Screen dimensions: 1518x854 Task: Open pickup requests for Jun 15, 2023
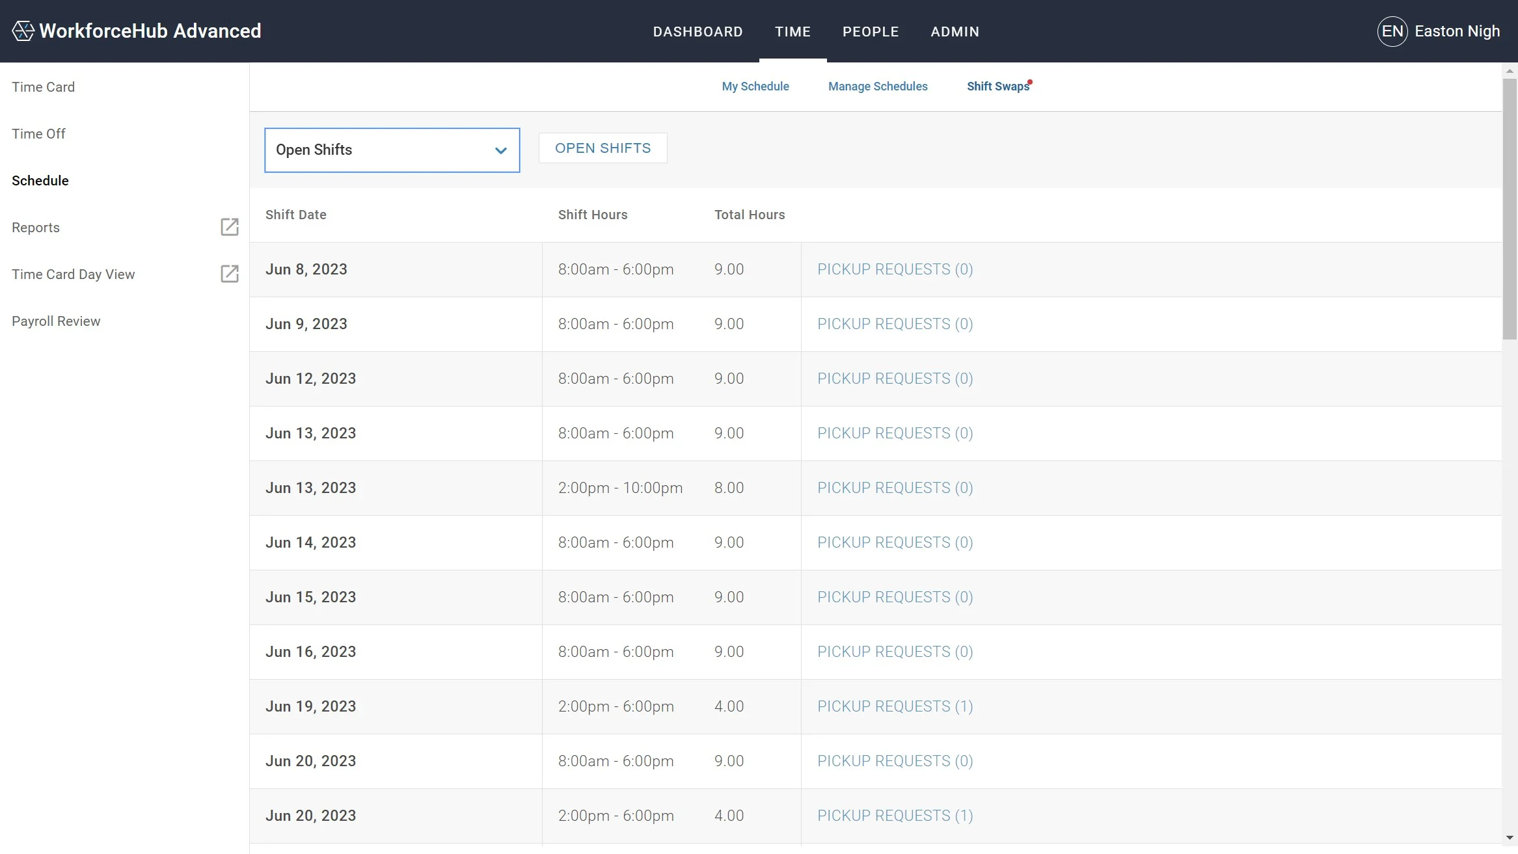895,597
